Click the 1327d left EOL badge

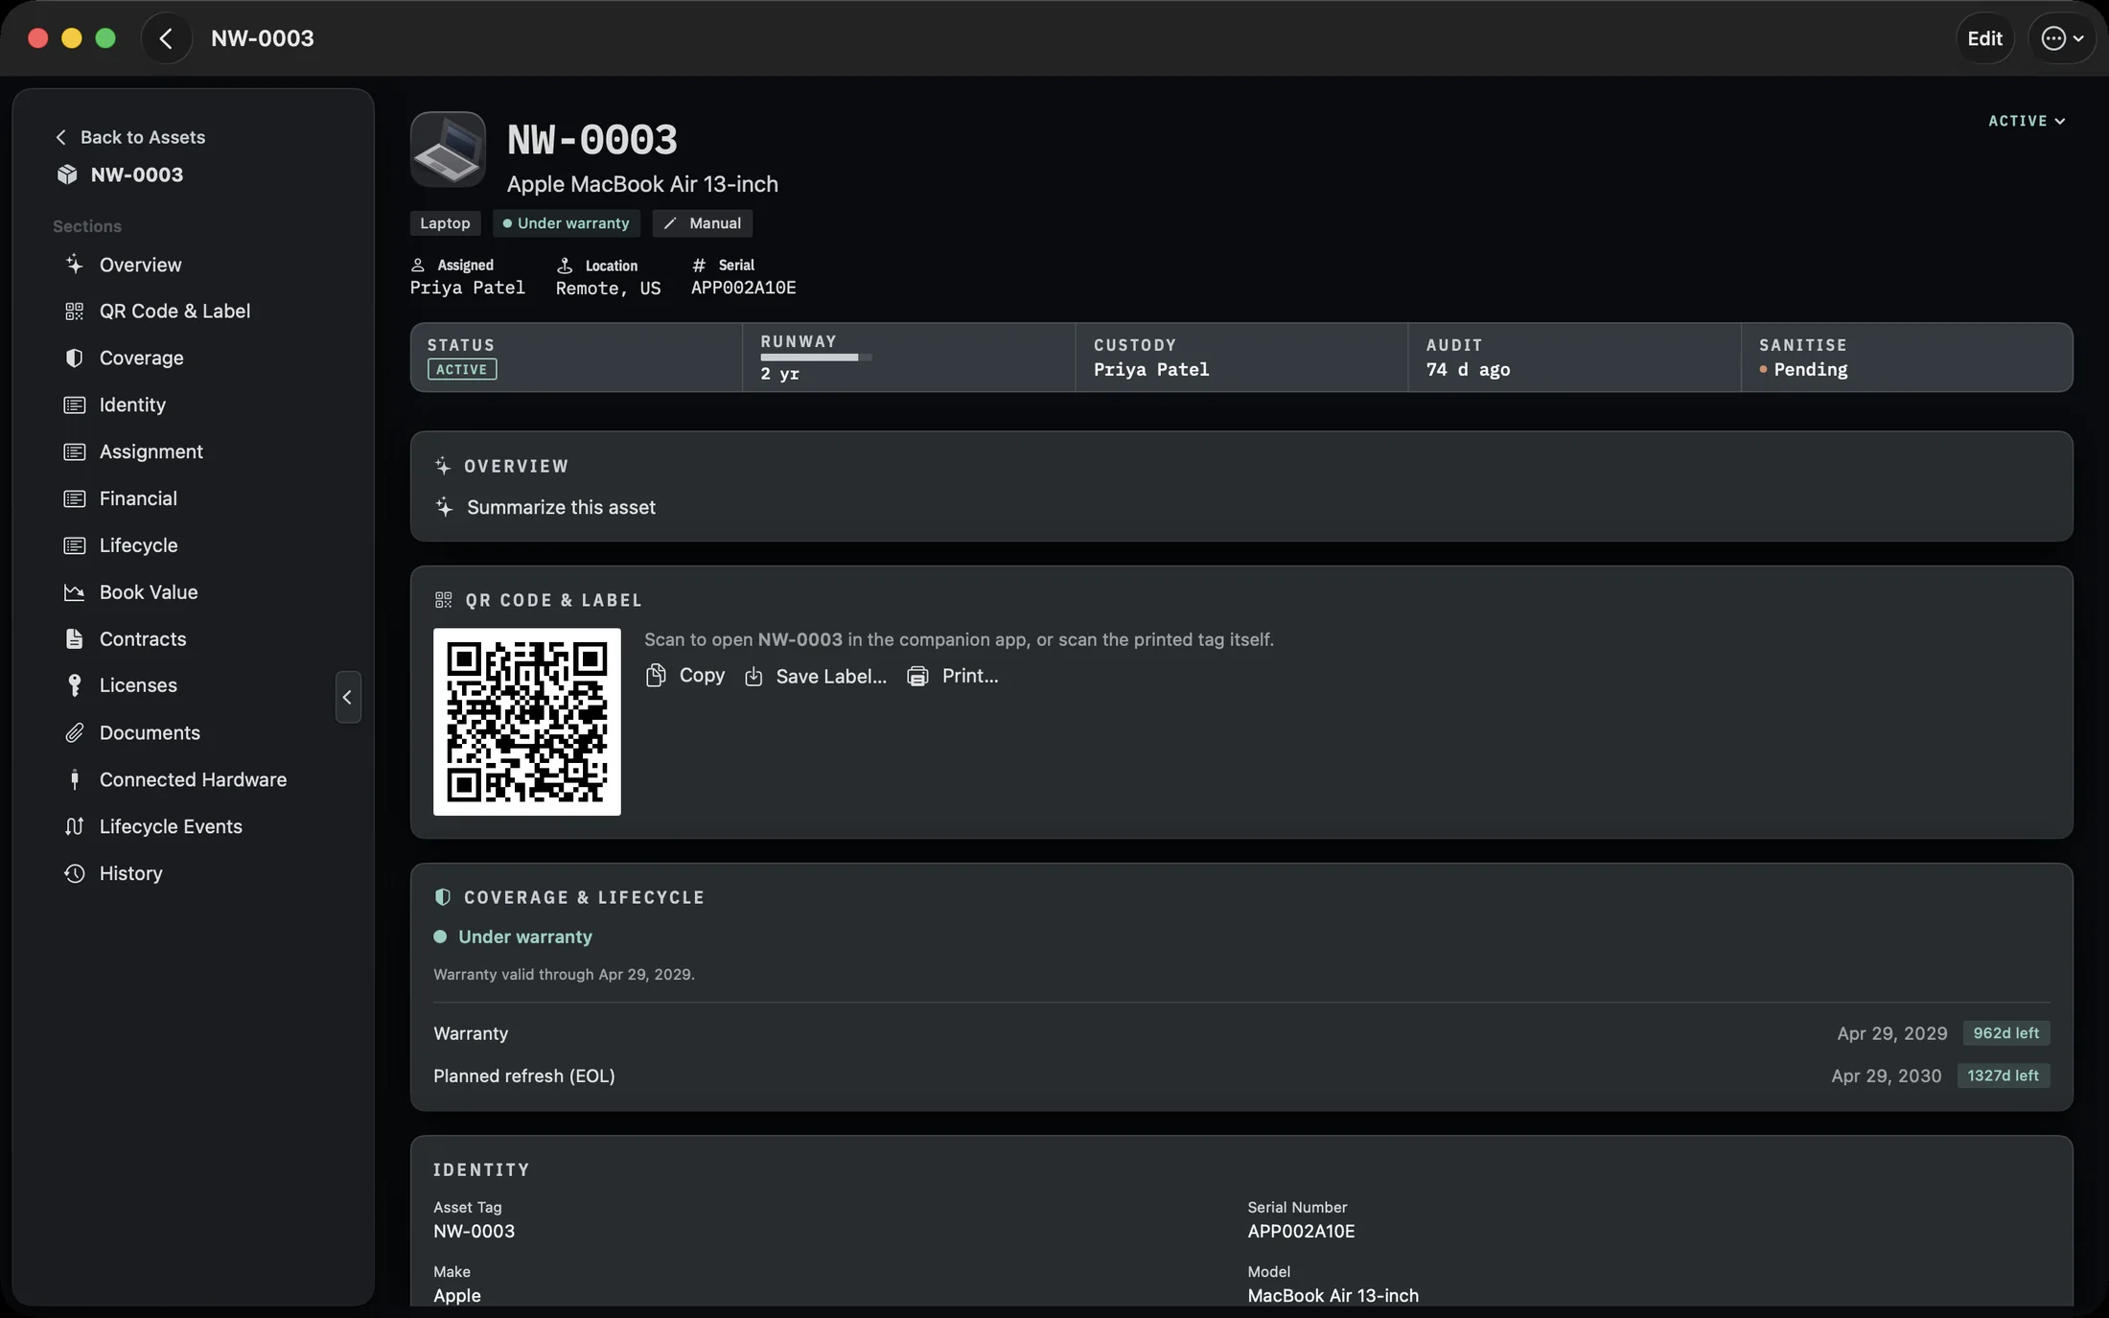pos(2003,1075)
